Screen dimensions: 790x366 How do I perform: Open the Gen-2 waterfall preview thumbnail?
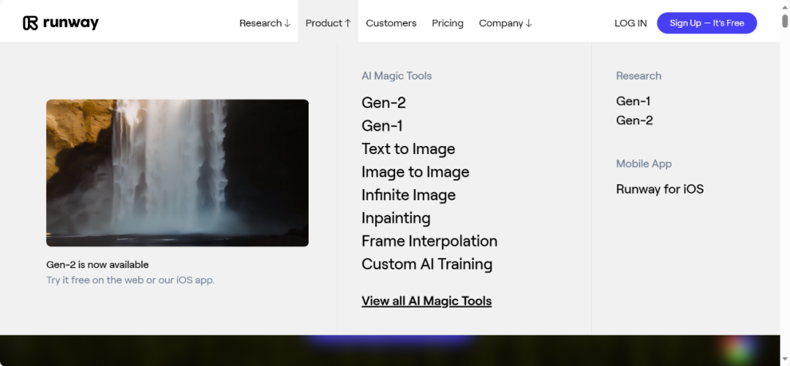pos(177,172)
